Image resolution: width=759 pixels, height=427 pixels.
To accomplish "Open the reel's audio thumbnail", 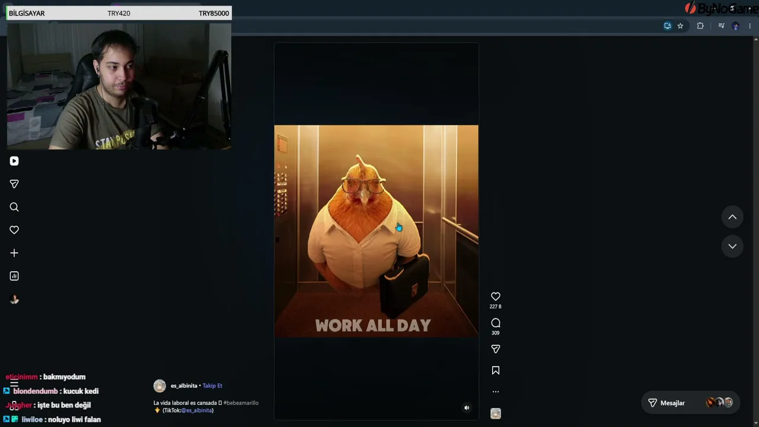I will coord(496,413).
